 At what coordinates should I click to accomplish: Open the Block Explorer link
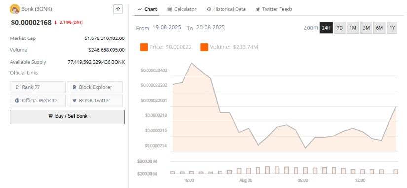[x=95, y=87]
